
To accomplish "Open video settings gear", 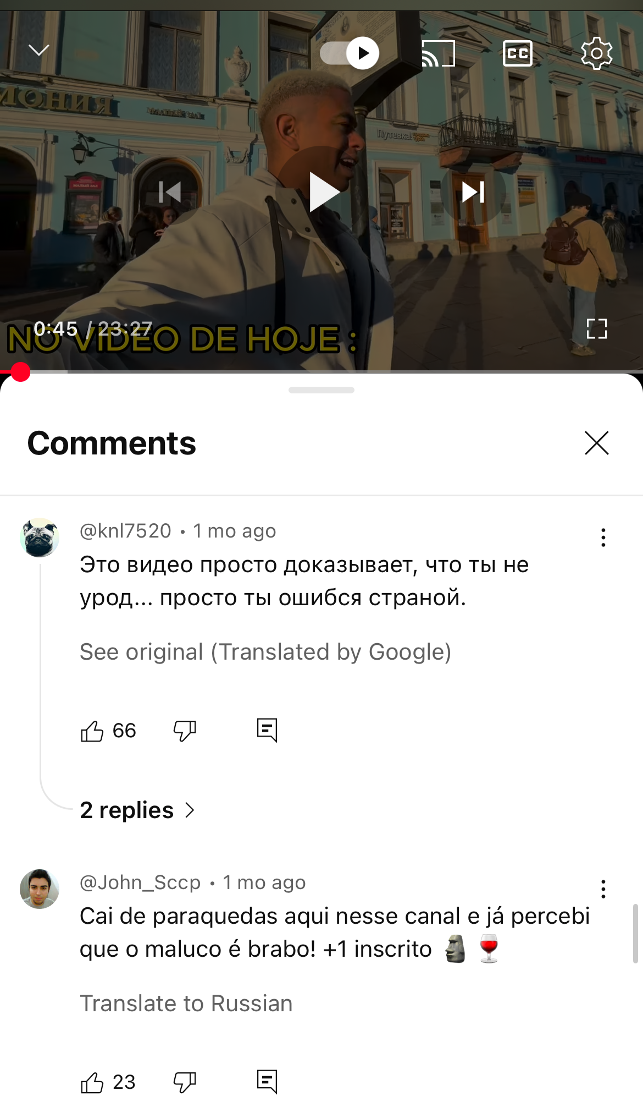I will [597, 53].
